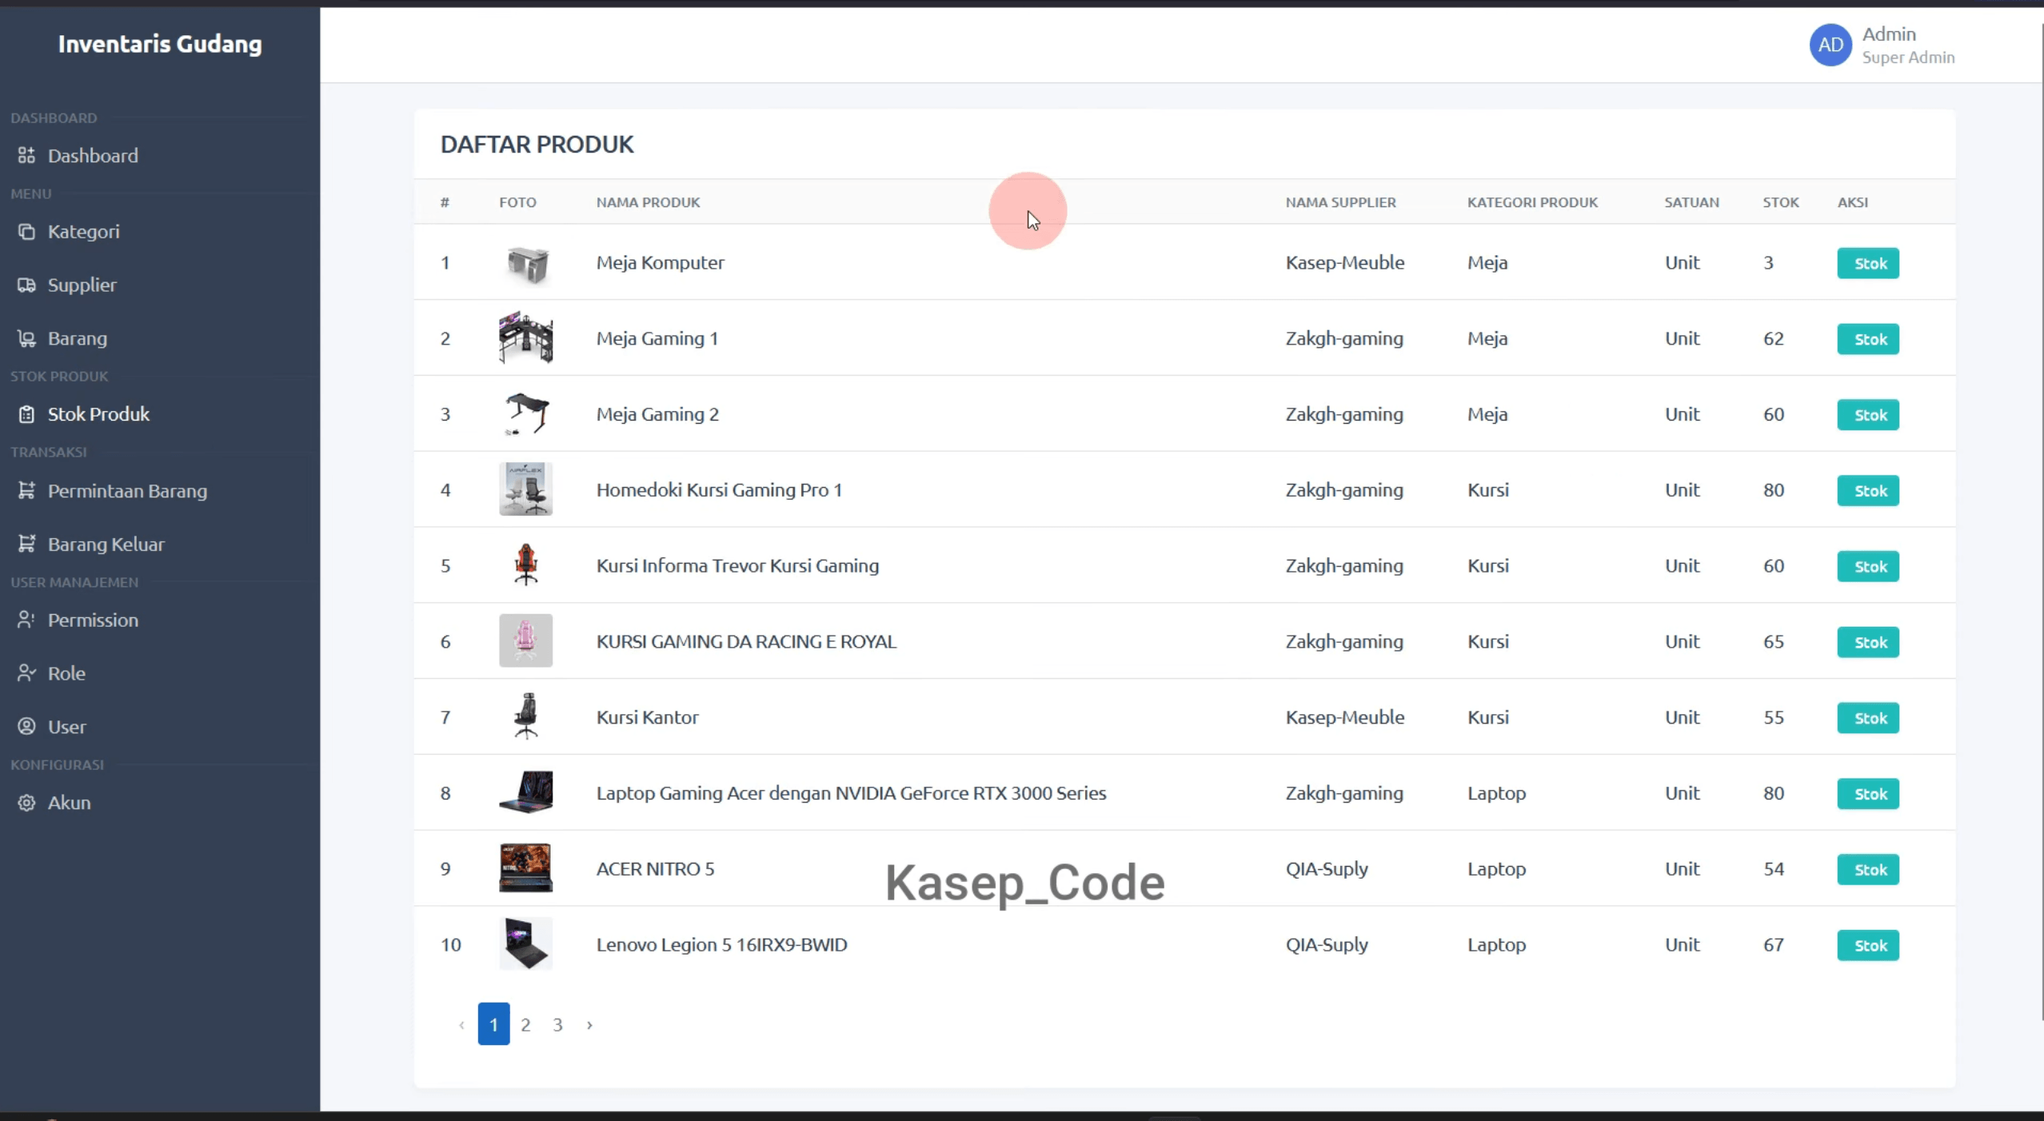Go to pagination page 3

(x=557, y=1024)
